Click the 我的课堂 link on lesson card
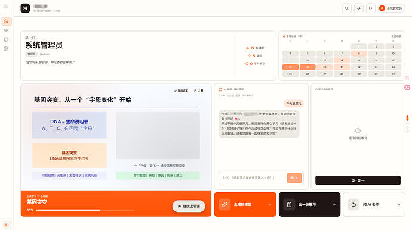412x231 pixels. coord(182,90)
